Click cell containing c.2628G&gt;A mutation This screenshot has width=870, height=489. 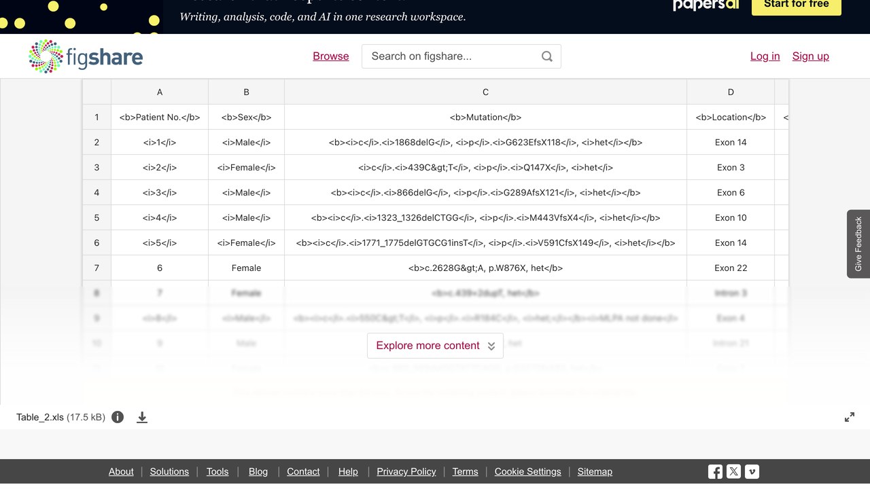485,268
